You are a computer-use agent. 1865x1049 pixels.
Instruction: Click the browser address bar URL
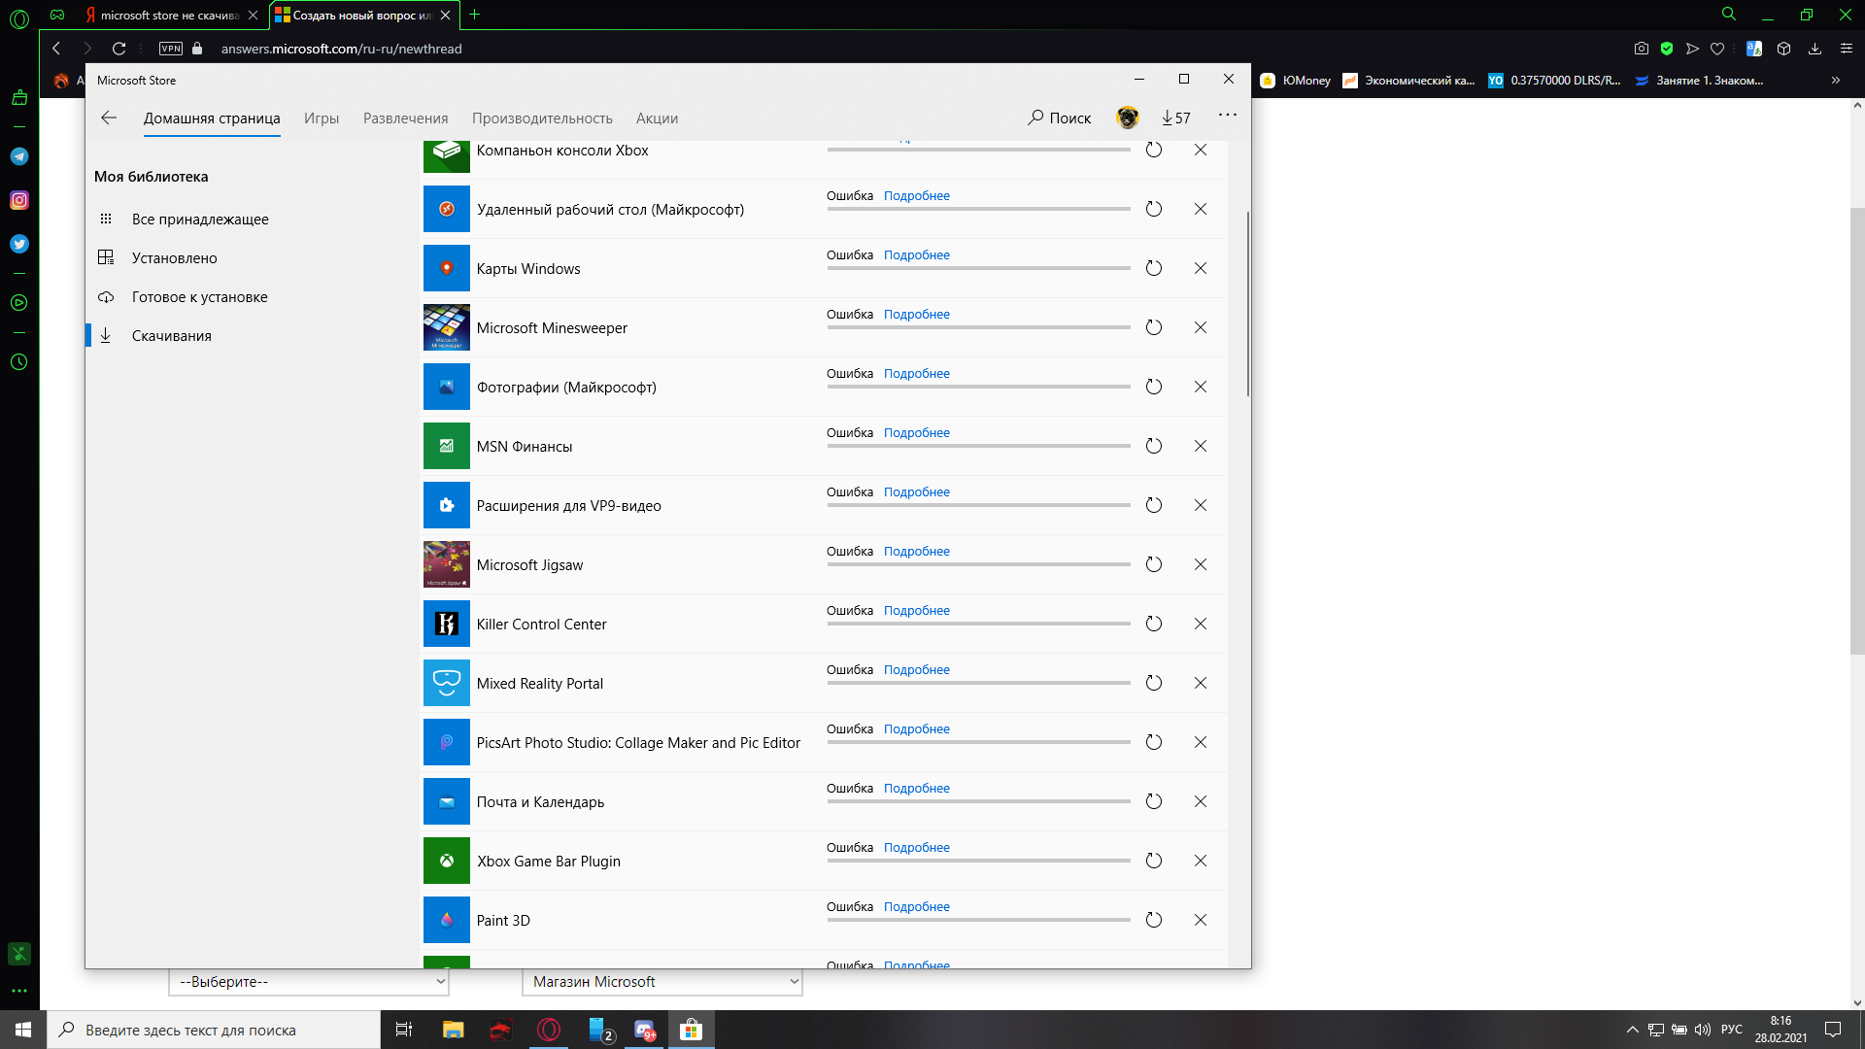tap(341, 49)
